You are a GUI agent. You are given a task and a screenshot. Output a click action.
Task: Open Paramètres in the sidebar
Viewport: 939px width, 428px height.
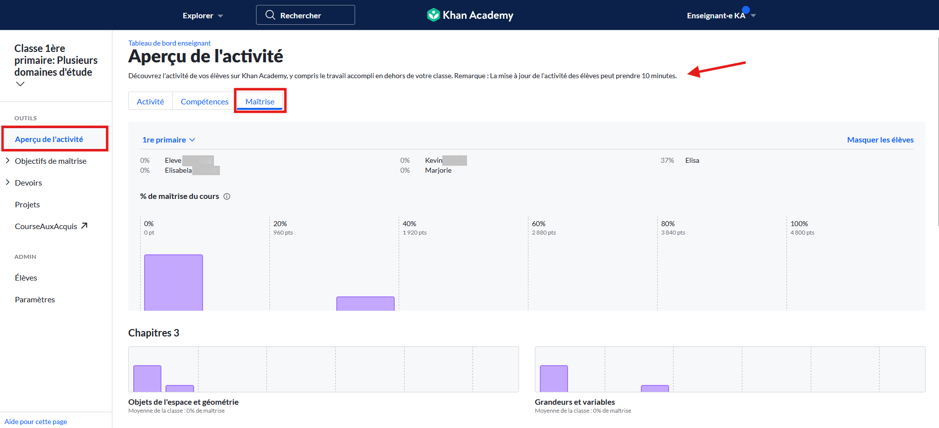[35, 299]
